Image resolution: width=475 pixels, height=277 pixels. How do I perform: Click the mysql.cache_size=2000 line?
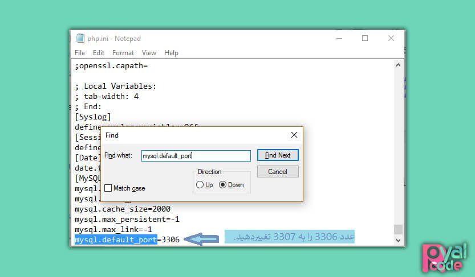point(123,209)
